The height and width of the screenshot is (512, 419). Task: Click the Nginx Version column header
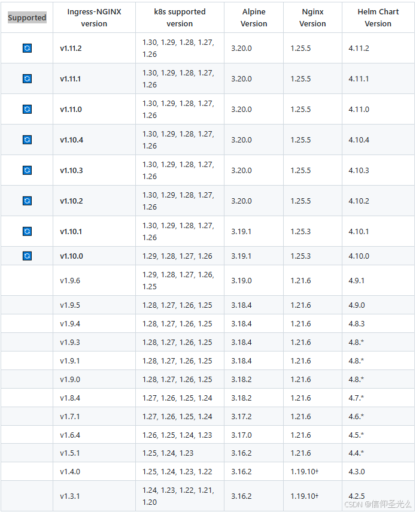pos(312,17)
